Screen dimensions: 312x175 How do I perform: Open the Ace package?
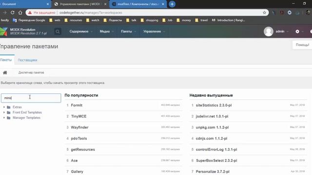point(74,160)
